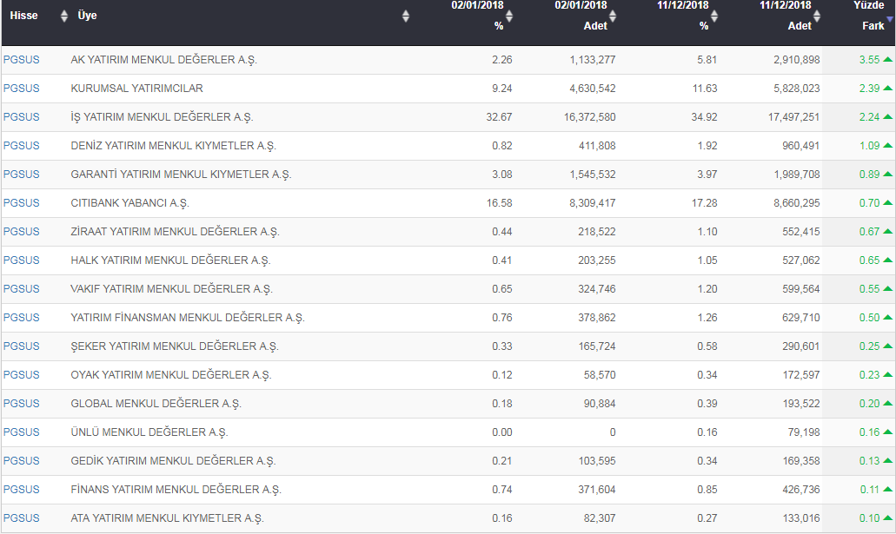Screen dimensions: 896x534
Task: Open PGSUS link in ŞEKER YATIRIM row
Action: click(21, 346)
